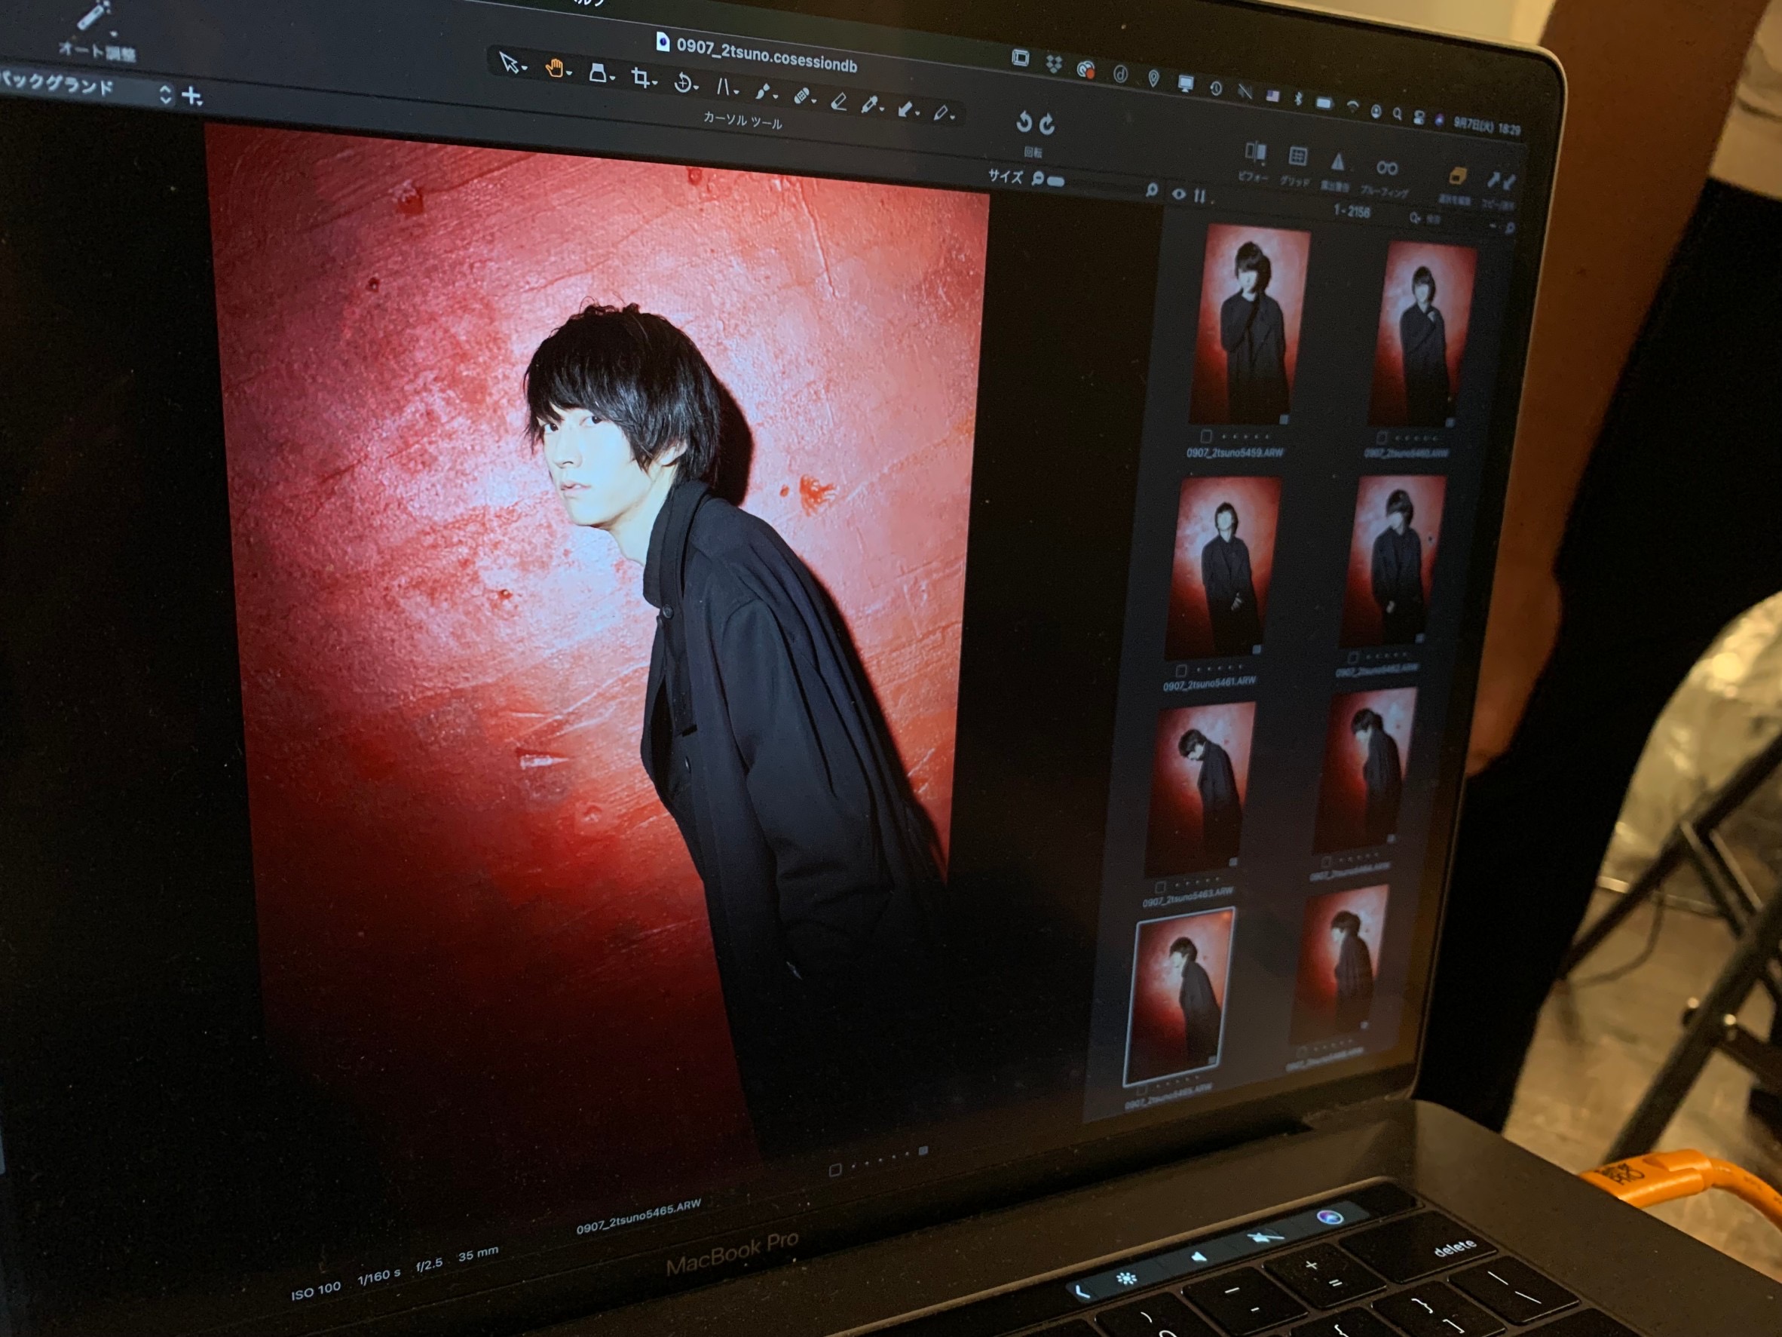Open the Rotate tool dropdown arrow
Viewport: 1782px width, 1337px height.
point(696,87)
